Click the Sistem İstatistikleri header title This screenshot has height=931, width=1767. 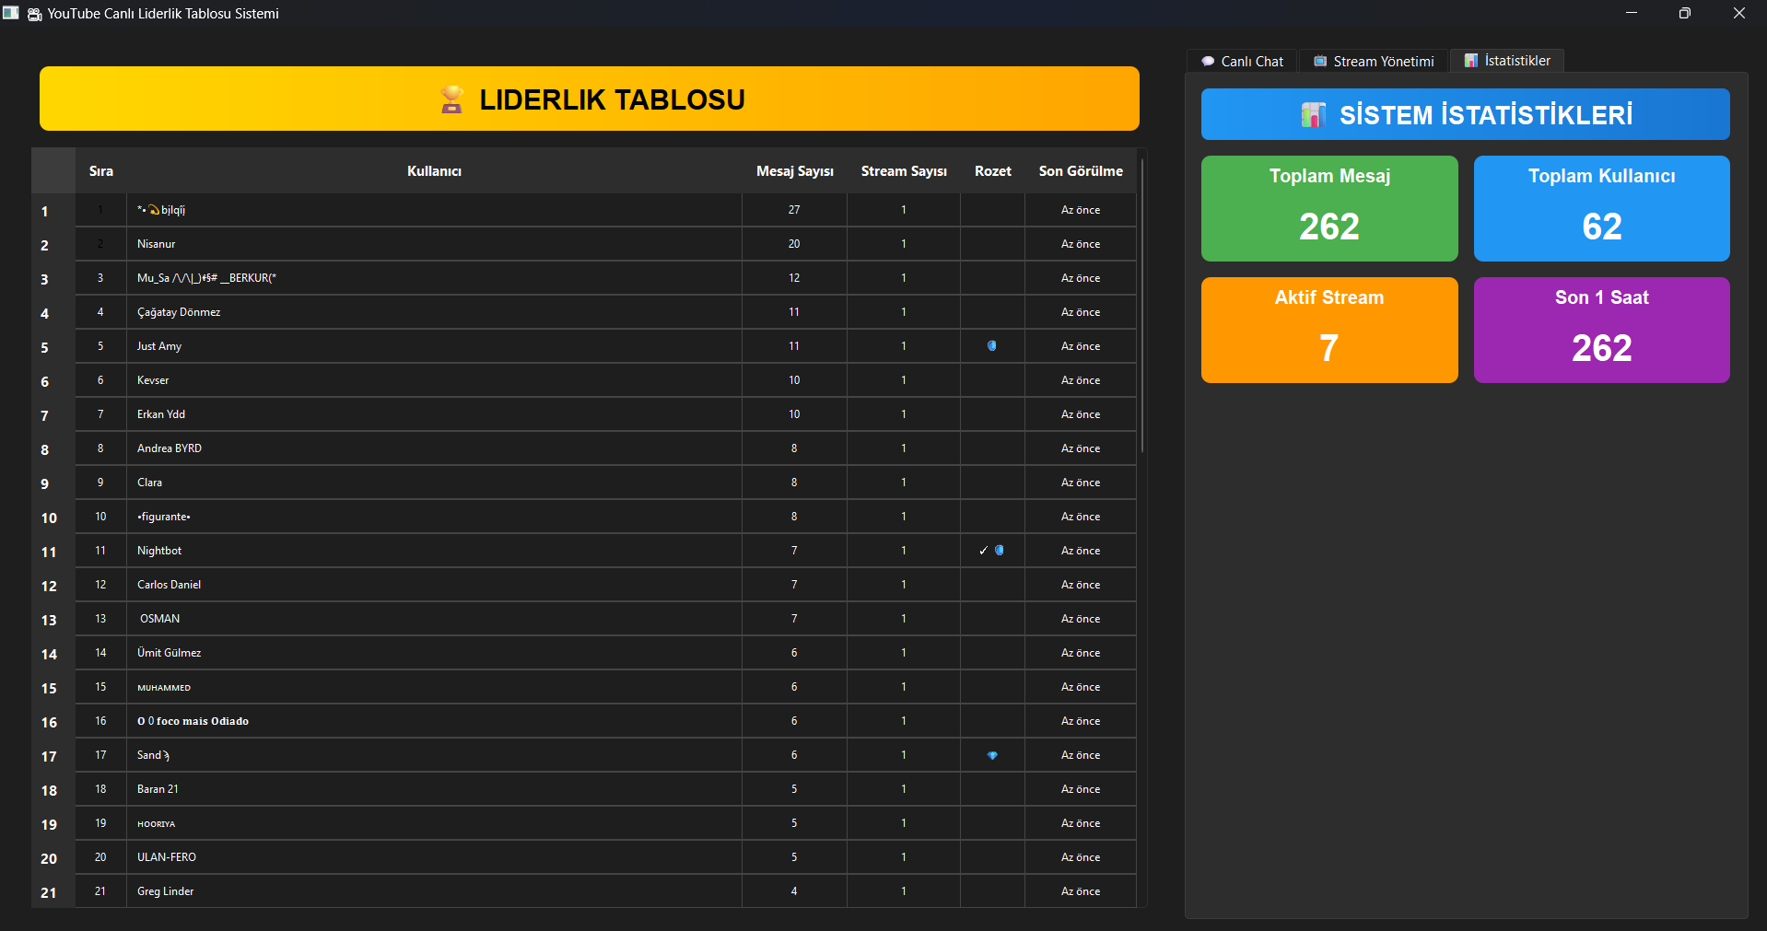point(1486,115)
